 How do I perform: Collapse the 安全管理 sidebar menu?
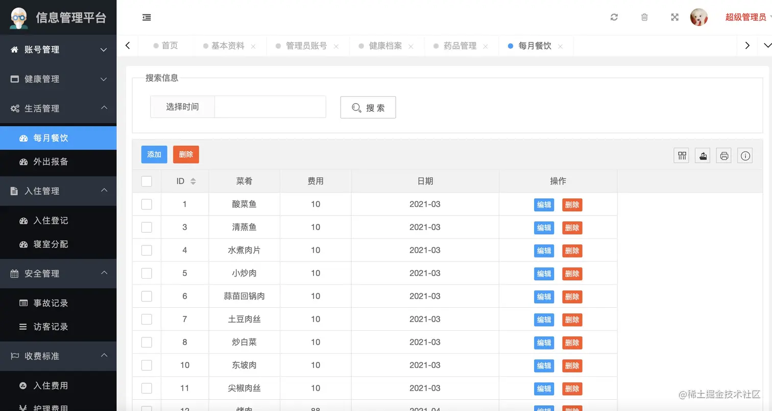click(58, 274)
